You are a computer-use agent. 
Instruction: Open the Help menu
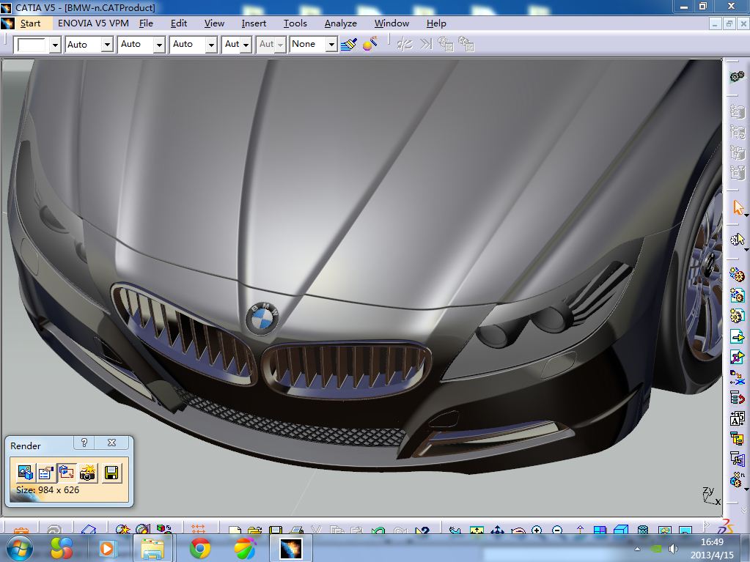(x=436, y=23)
